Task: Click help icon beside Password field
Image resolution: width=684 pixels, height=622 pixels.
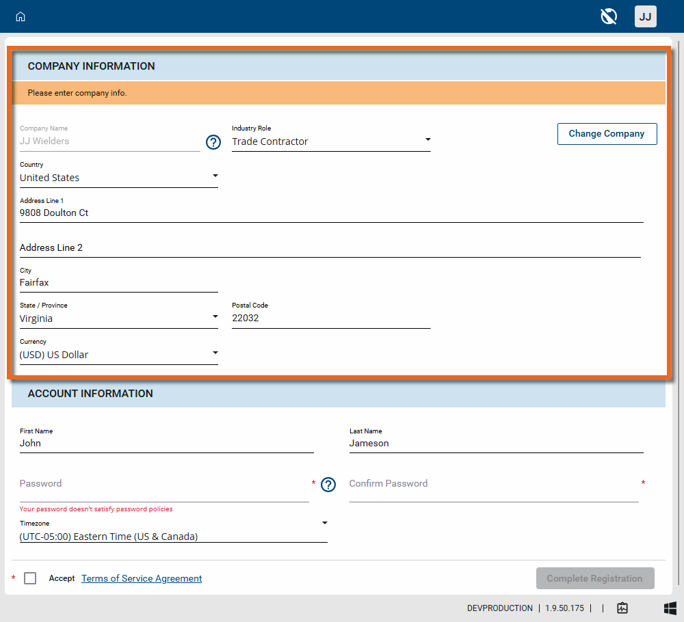Action: (328, 485)
